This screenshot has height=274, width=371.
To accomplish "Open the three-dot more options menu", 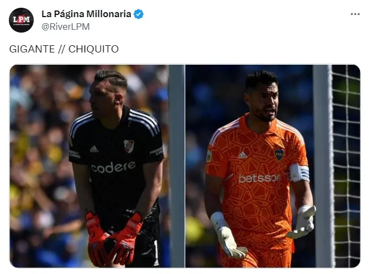I will point(355,14).
